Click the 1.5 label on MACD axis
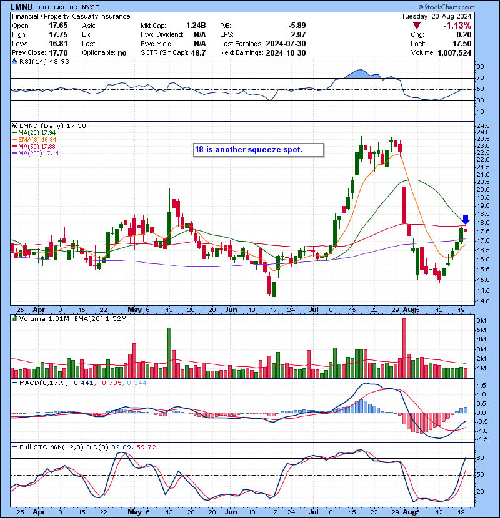Viewport: 500px width, 518px height. click(481, 386)
